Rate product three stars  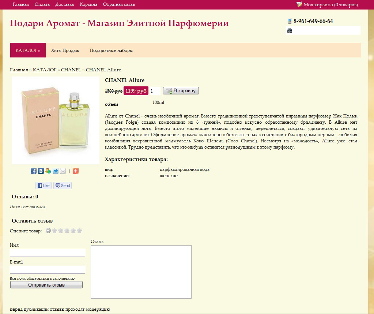pyautogui.click(x=67, y=231)
